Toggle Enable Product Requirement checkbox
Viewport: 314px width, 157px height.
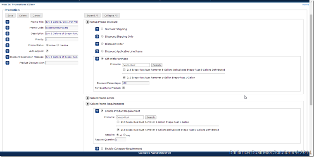click(102, 111)
